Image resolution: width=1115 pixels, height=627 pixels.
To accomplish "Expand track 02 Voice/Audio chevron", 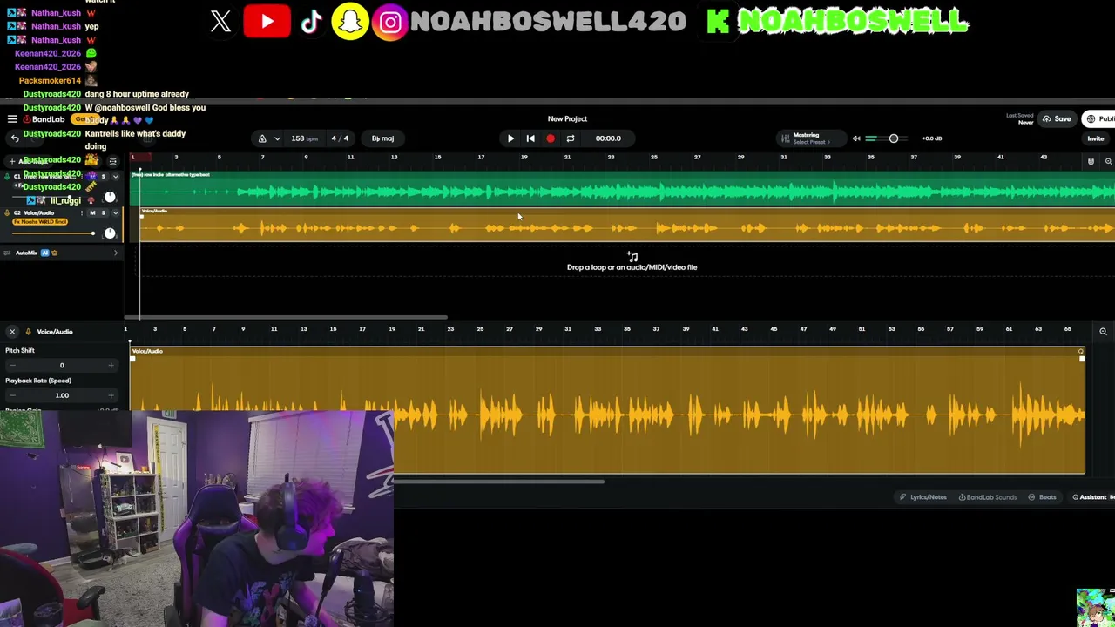I will coord(115,213).
